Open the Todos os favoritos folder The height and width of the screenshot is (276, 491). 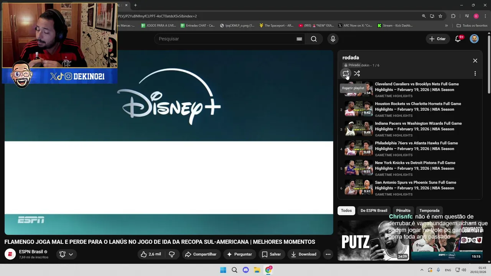point(472,26)
